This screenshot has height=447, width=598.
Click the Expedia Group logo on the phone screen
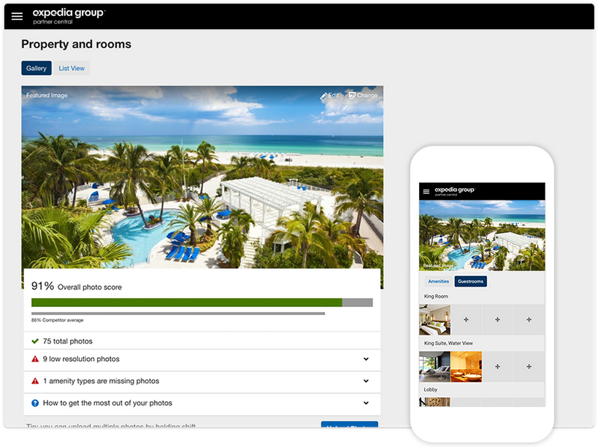pyautogui.click(x=455, y=191)
